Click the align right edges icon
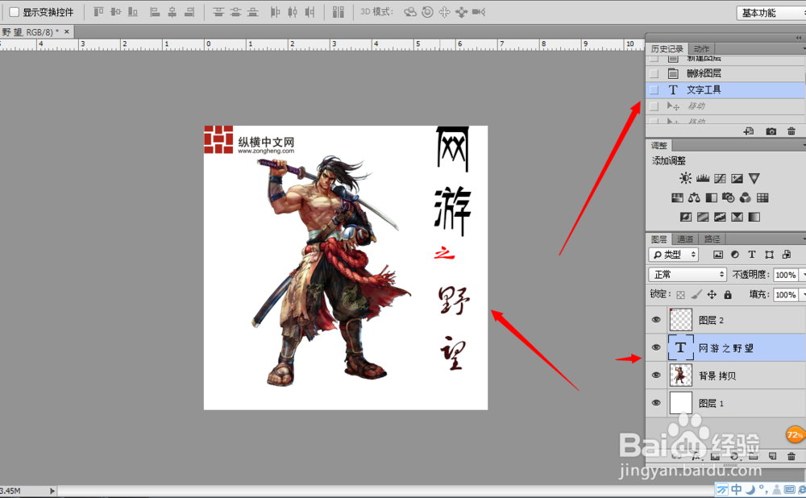This screenshot has width=806, height=498. (x=189, y=12)
